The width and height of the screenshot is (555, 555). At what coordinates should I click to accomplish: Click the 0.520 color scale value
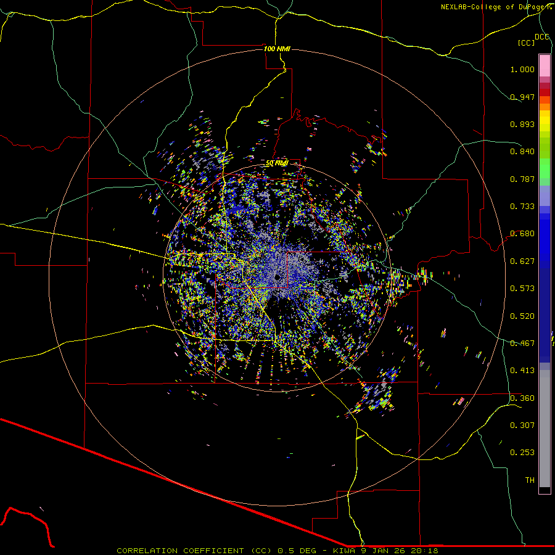click(x=522, y=316)
